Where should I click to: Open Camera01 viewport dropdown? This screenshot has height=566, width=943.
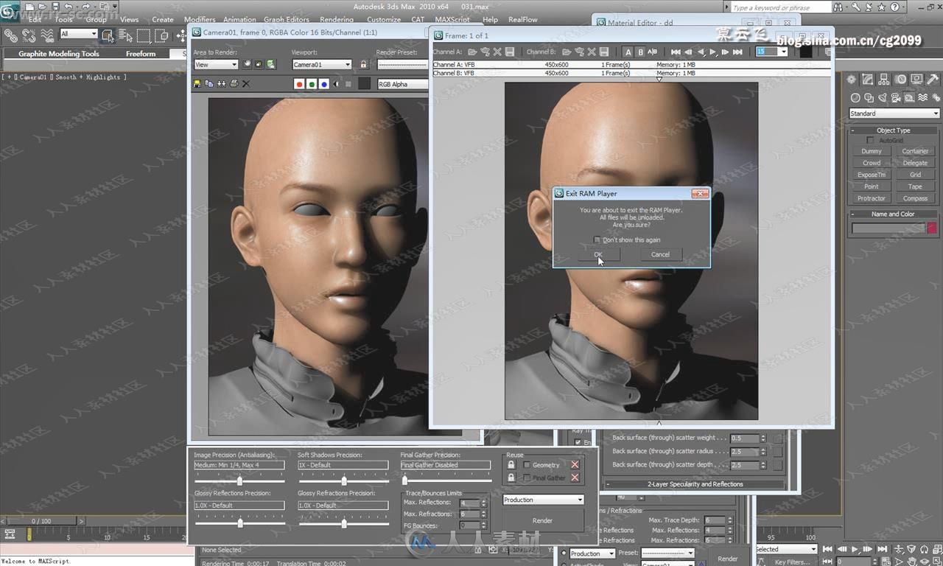coord(321,64)
